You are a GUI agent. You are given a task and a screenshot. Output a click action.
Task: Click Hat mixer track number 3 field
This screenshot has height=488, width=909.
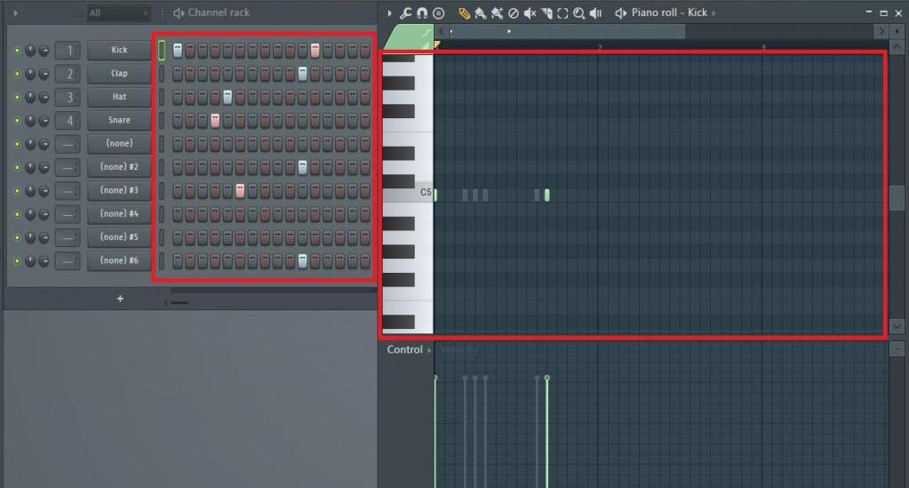(68, 97)
